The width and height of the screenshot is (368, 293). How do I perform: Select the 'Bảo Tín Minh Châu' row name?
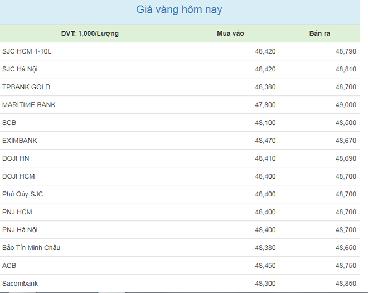tap(31, 248)
